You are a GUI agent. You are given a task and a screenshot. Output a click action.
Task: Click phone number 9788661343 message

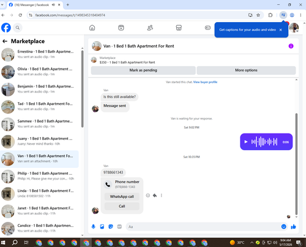click(113, 172)
